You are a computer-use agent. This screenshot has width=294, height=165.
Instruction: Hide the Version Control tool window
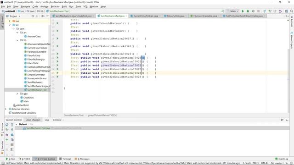point(287,120)
